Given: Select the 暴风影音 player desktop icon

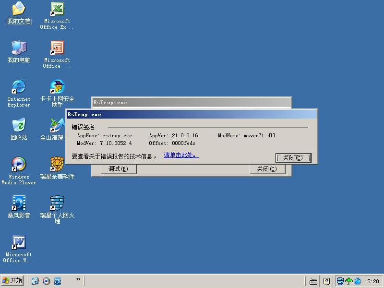Looking at the screenshot, I should click(x=19, y=204).
